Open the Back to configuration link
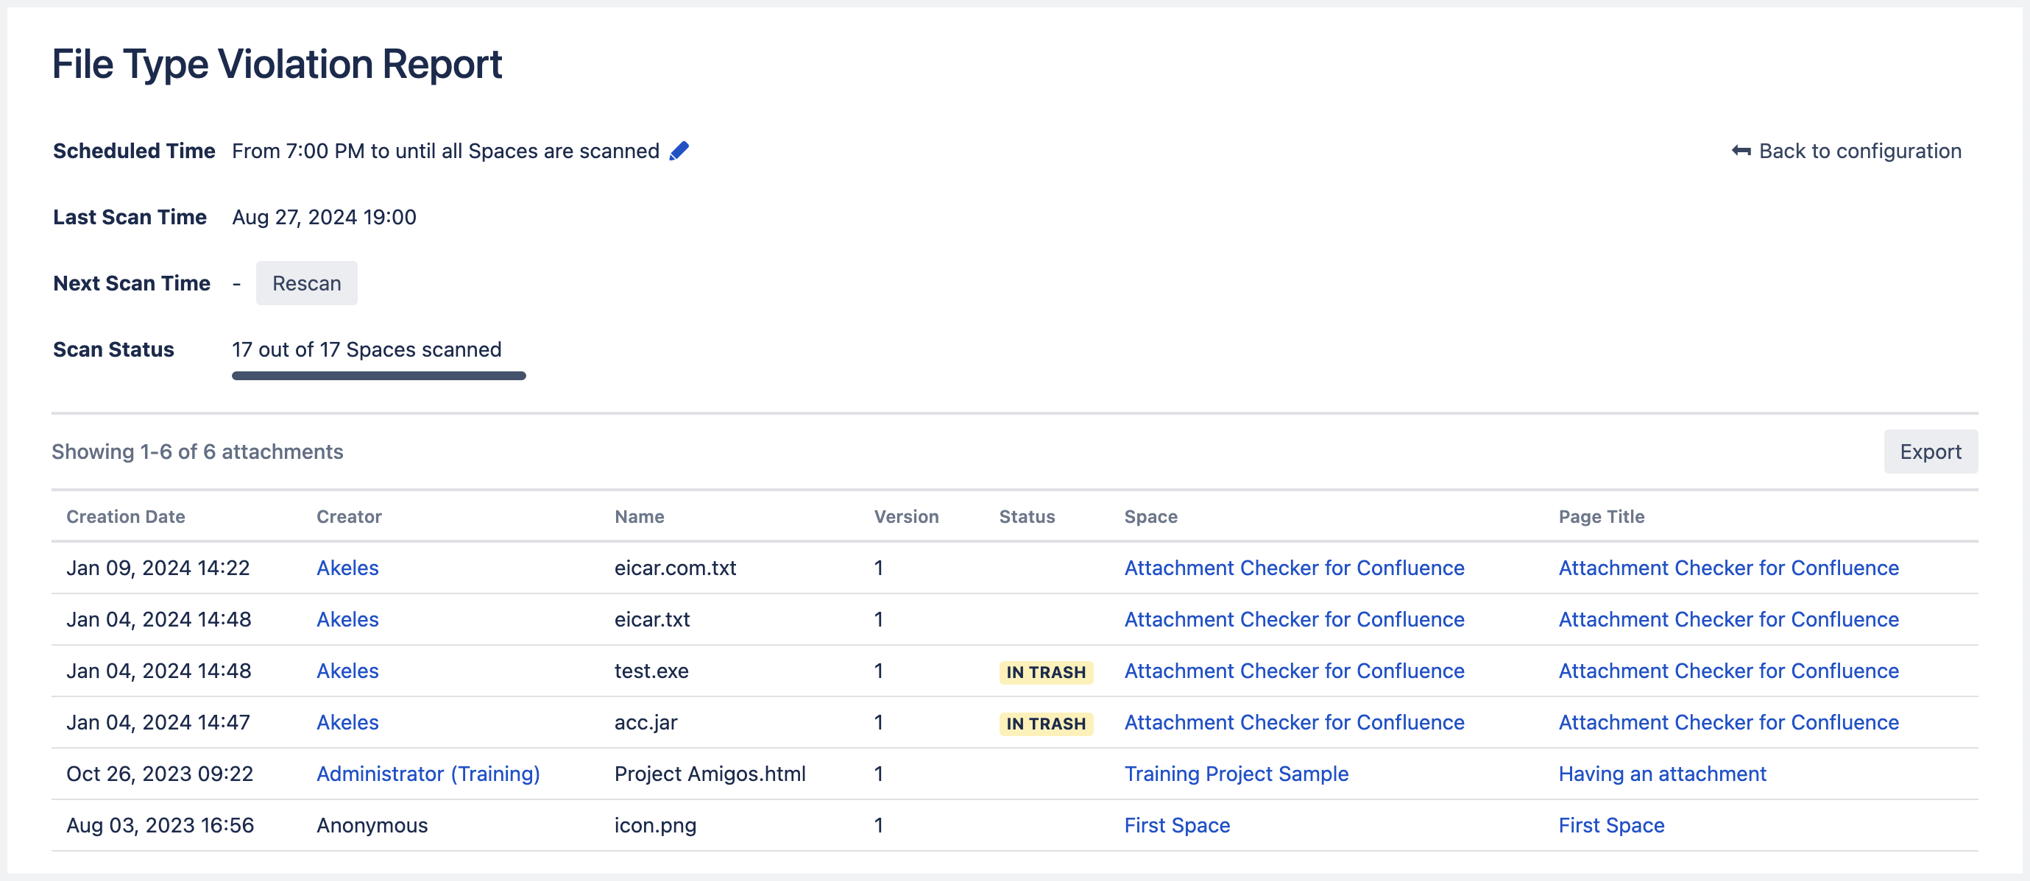The height and width of the screenshot is (881, 2030). click(x=1860, y=150)
